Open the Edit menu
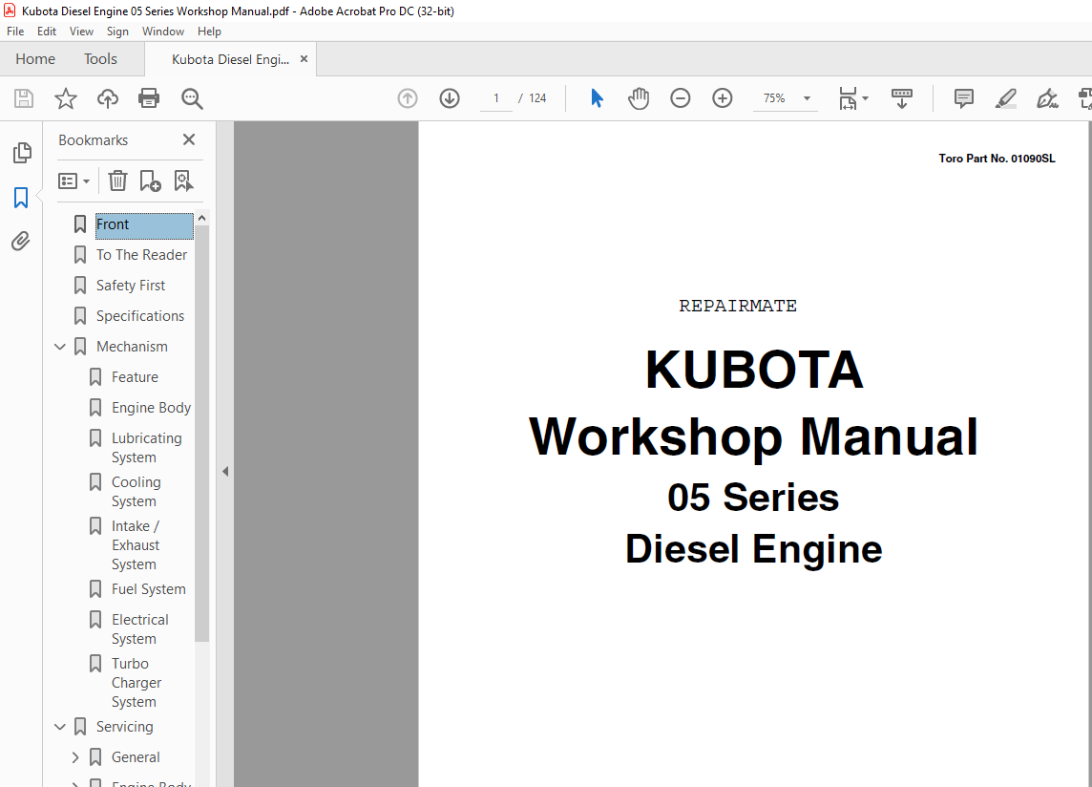The image size is (1092, 787). click(47, 32)
